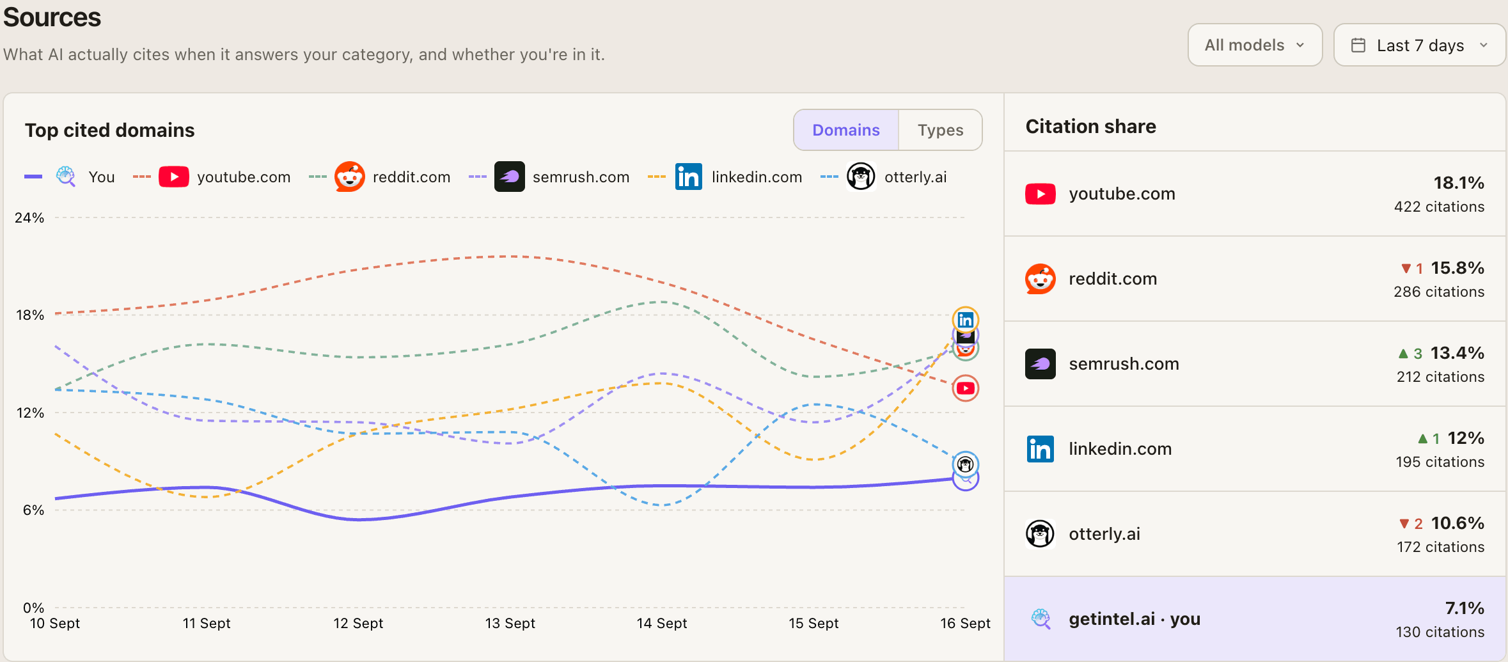
Task: Click the Reddit icon in the chart legend
Action: [x=350, y=177]
